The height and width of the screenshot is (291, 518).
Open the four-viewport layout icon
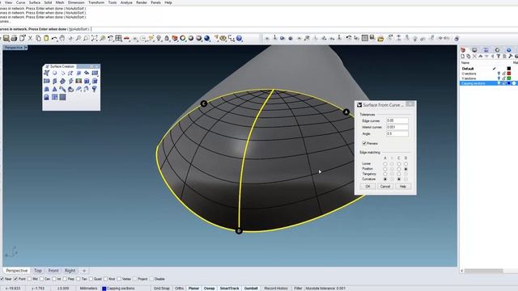click(x=119, y=38)
